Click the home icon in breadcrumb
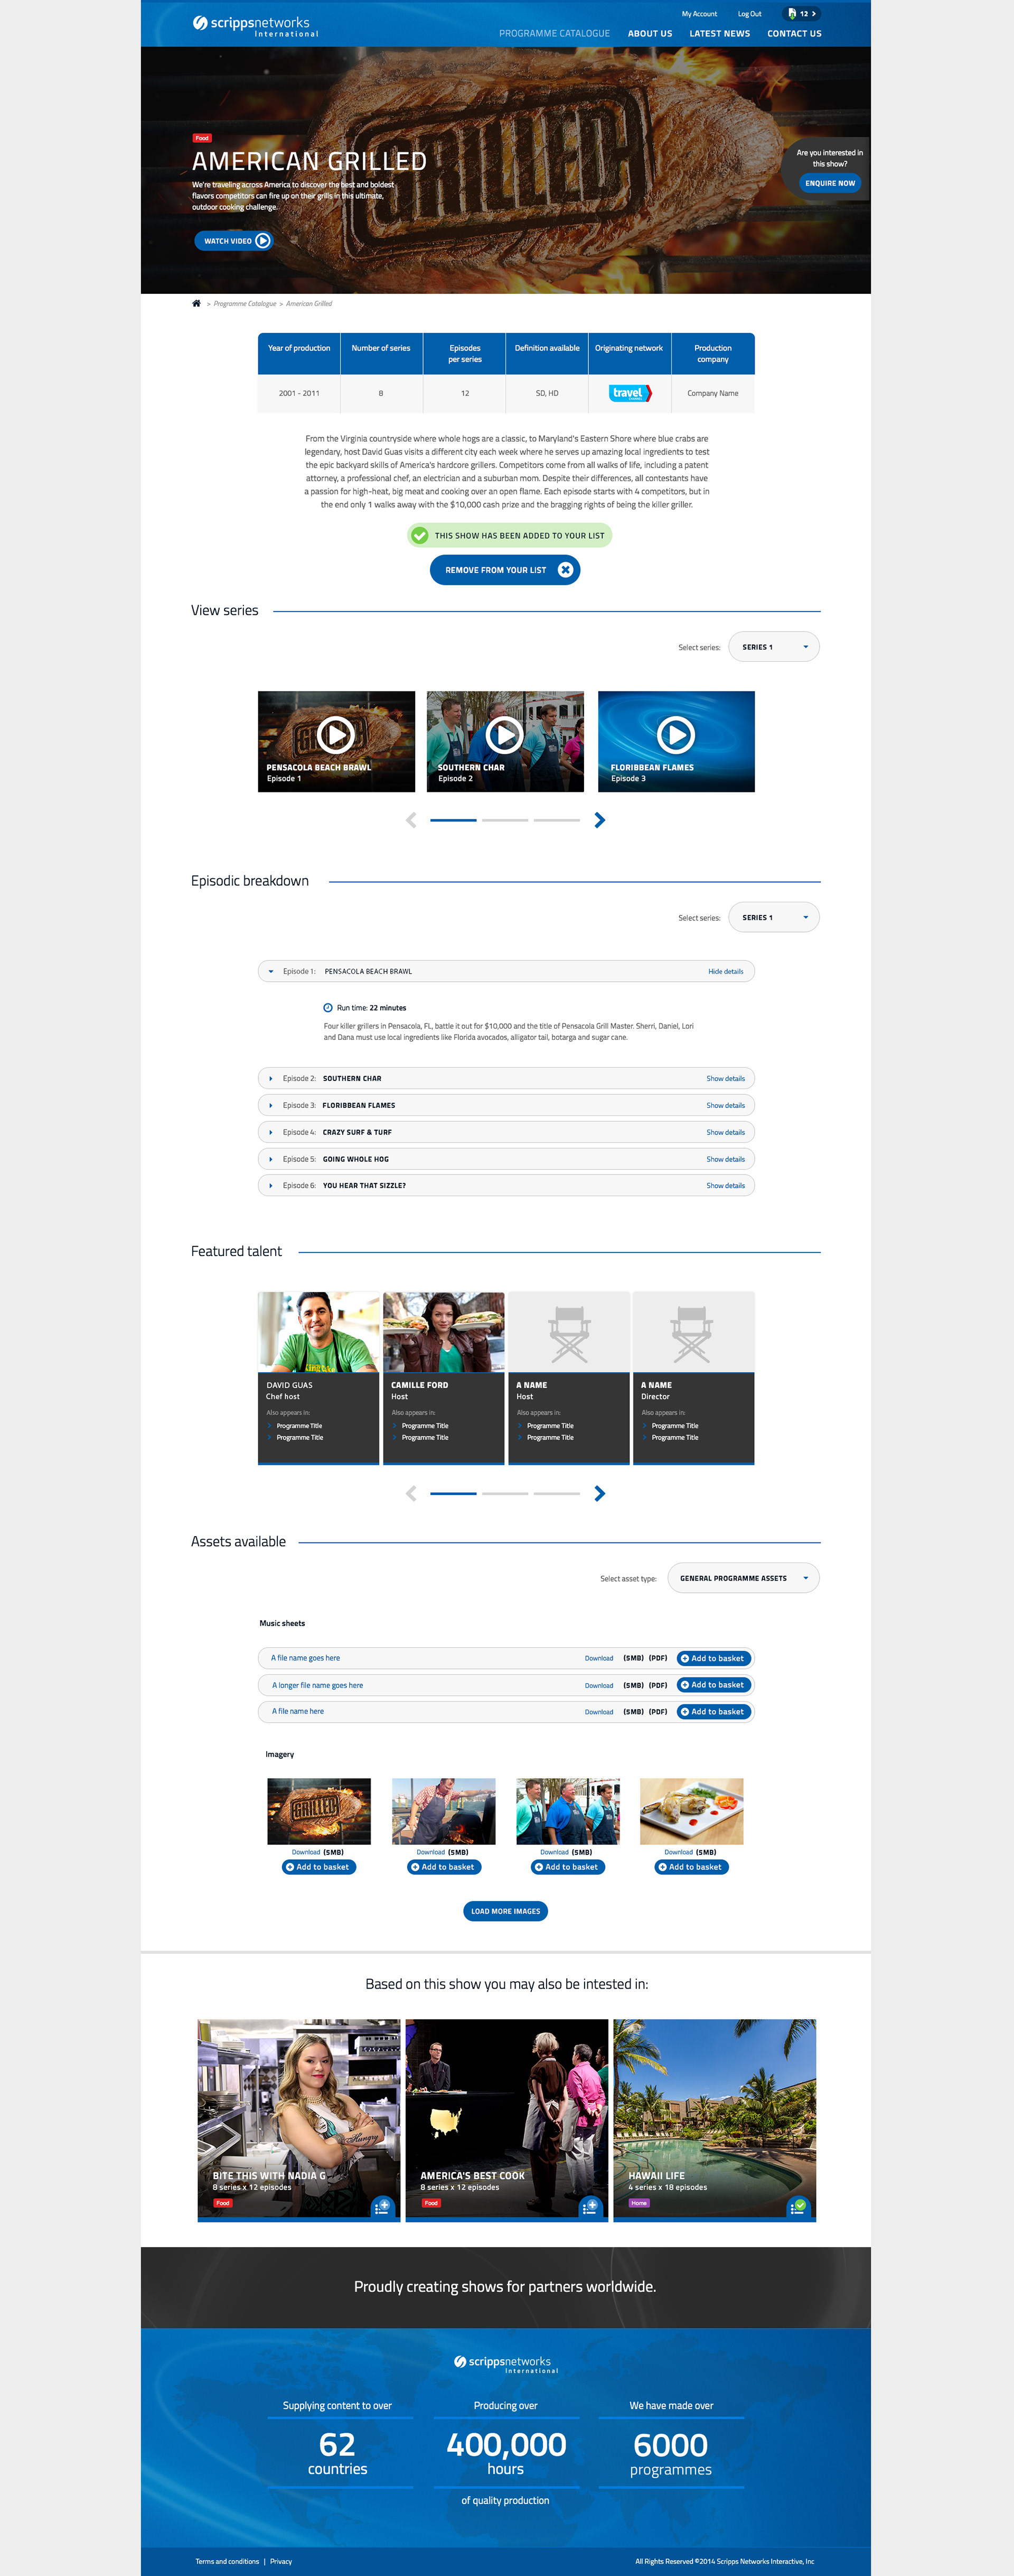This screenshot has height=2576, width=1014. tap(196, 303)
